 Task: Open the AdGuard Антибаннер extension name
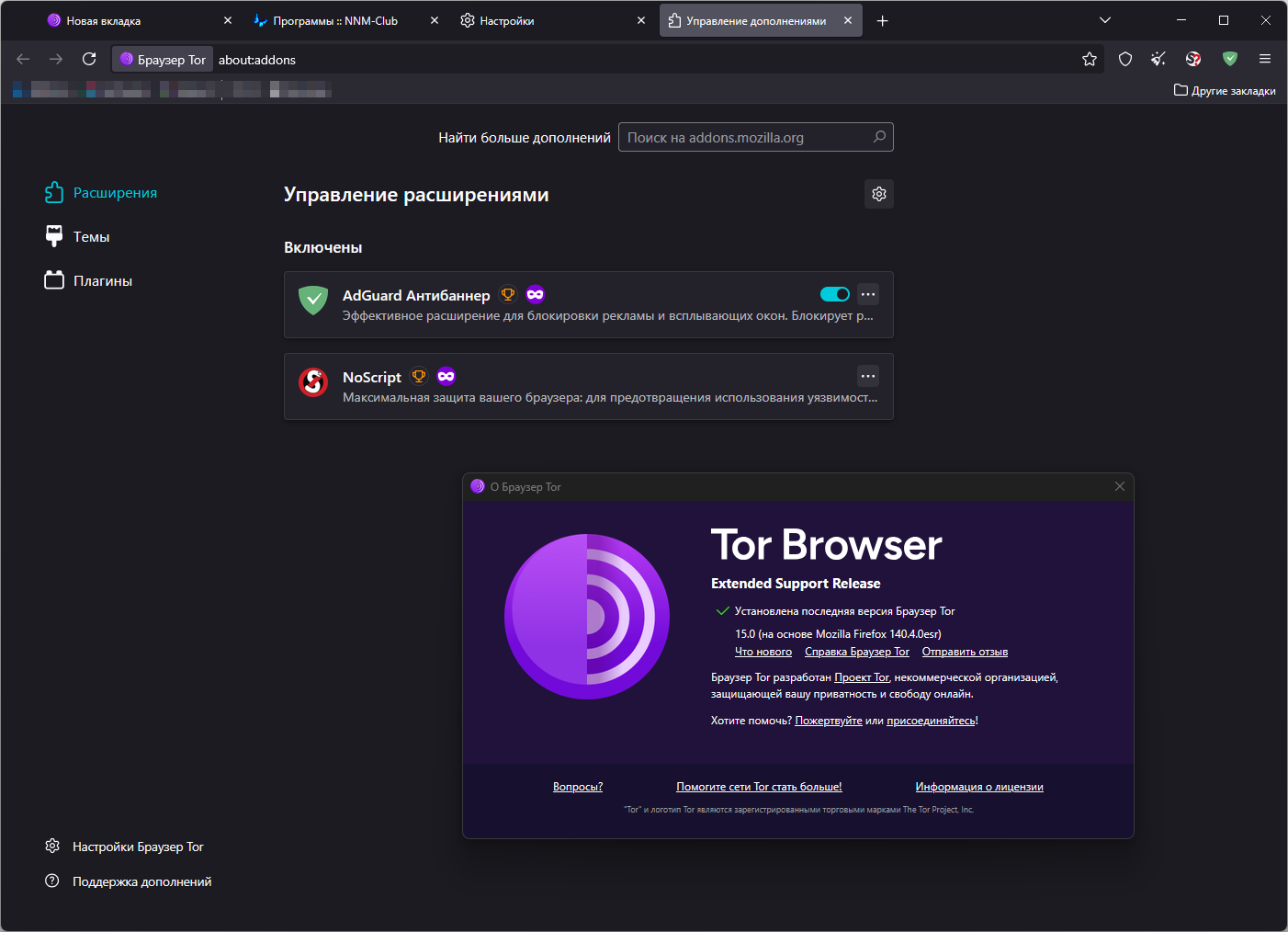tap(416, 295)
